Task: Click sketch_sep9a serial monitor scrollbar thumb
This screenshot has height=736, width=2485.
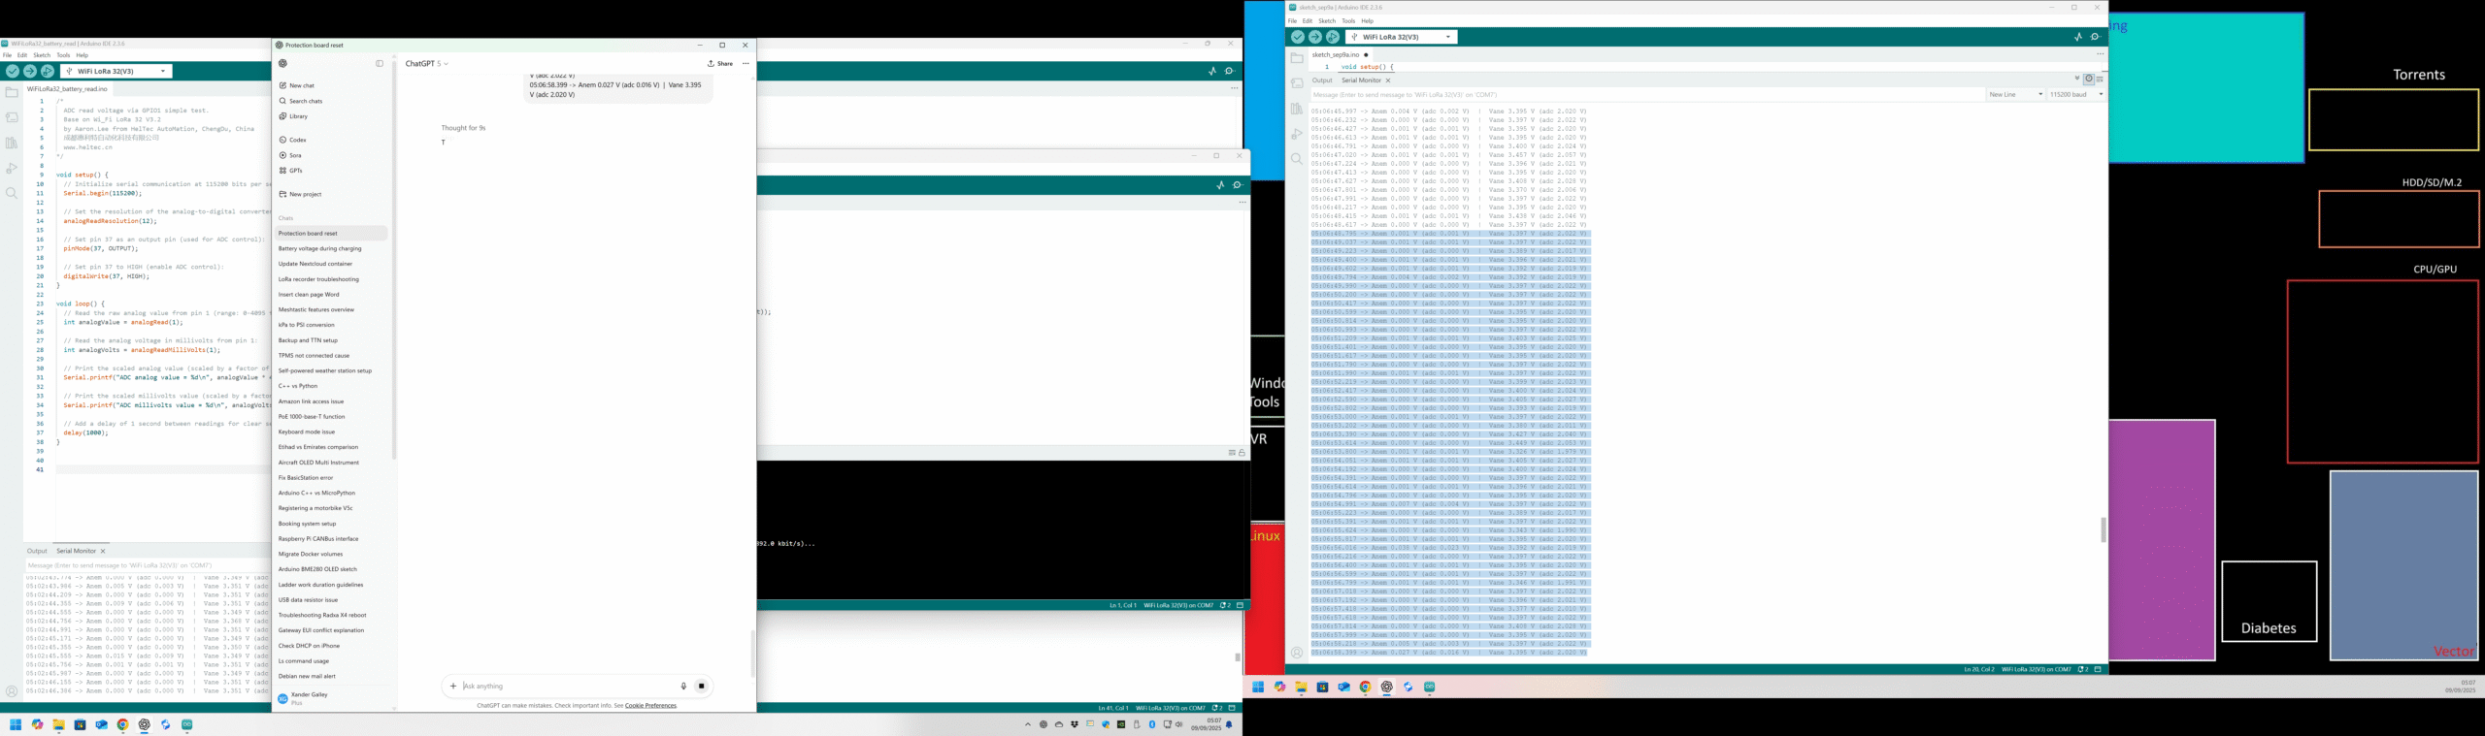Action: point(2103,529)
